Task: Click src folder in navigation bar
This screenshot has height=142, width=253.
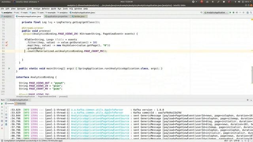Action: pyautogui.click(x=17, y=13)
